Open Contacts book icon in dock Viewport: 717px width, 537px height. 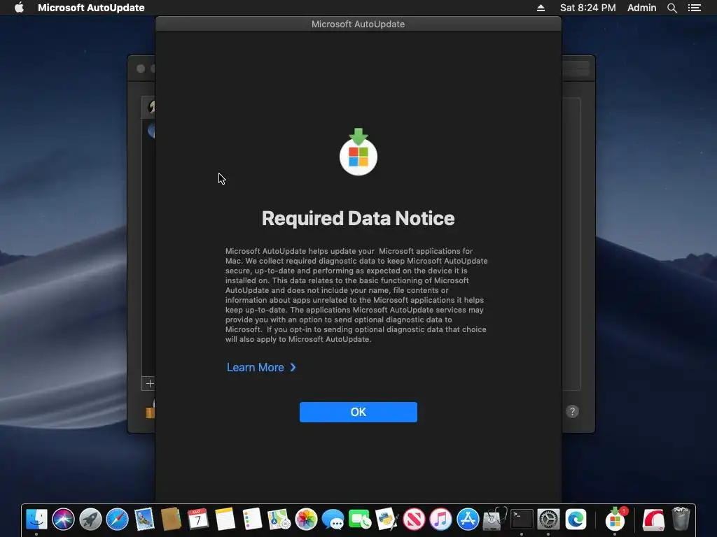coord(171,520)
